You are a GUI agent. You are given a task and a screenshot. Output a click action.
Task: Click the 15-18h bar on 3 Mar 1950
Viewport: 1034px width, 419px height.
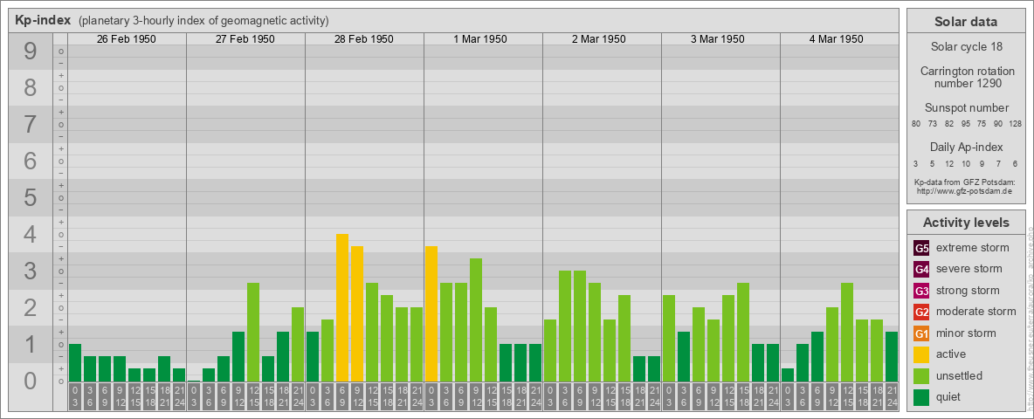coord(743,332)
